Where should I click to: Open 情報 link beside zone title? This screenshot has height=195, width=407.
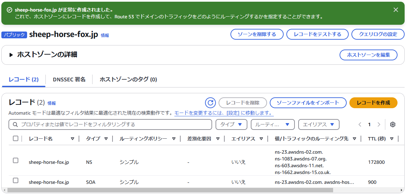point(105,35)
